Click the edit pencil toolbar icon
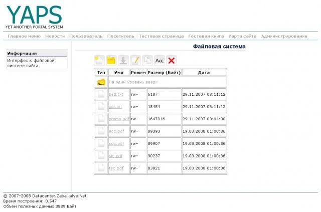 135,61
